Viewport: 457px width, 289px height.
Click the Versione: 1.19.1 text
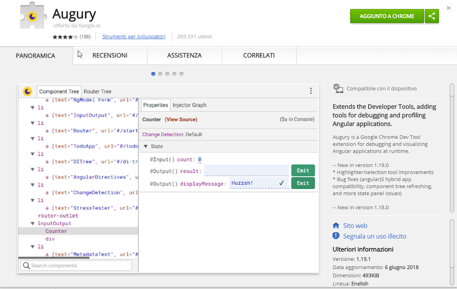(x=351, y=259)
